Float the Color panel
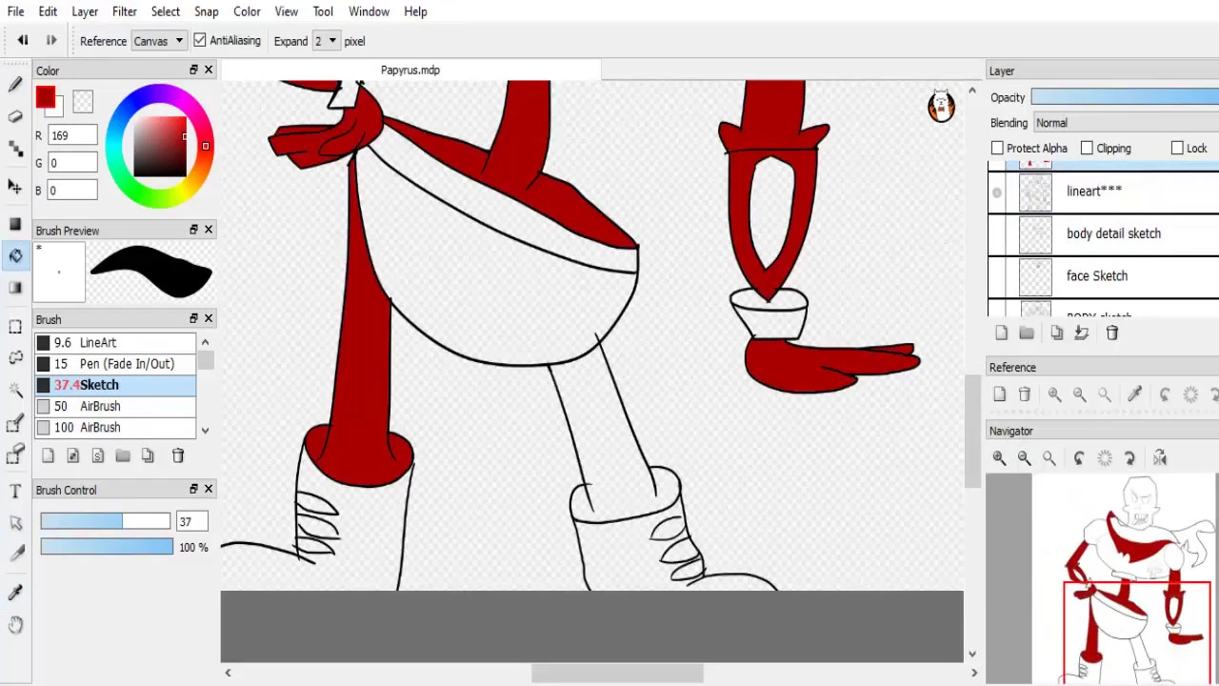The height and width of the screenshot is (686, 1219). 193,70
